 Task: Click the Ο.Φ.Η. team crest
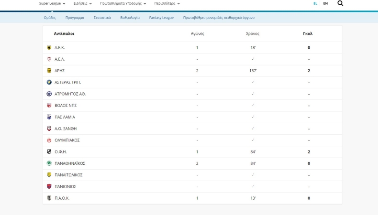pos(49,151)
